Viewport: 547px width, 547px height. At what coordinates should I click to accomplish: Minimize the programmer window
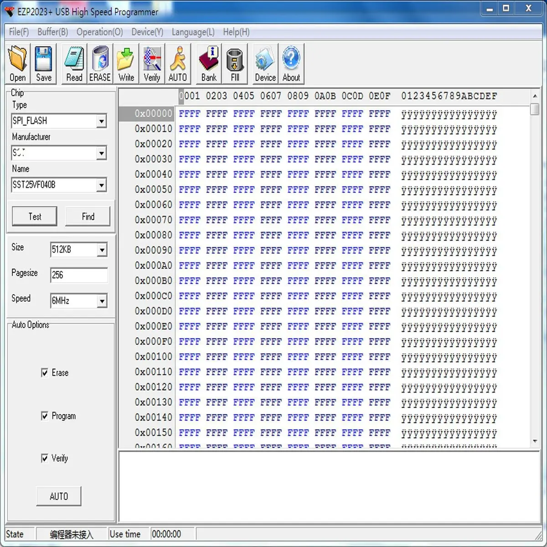[490, 9]
